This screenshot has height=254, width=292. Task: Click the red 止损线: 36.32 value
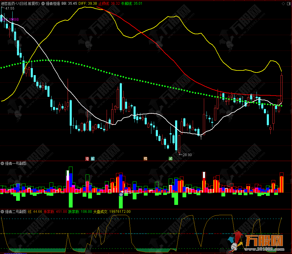(109, 4)
